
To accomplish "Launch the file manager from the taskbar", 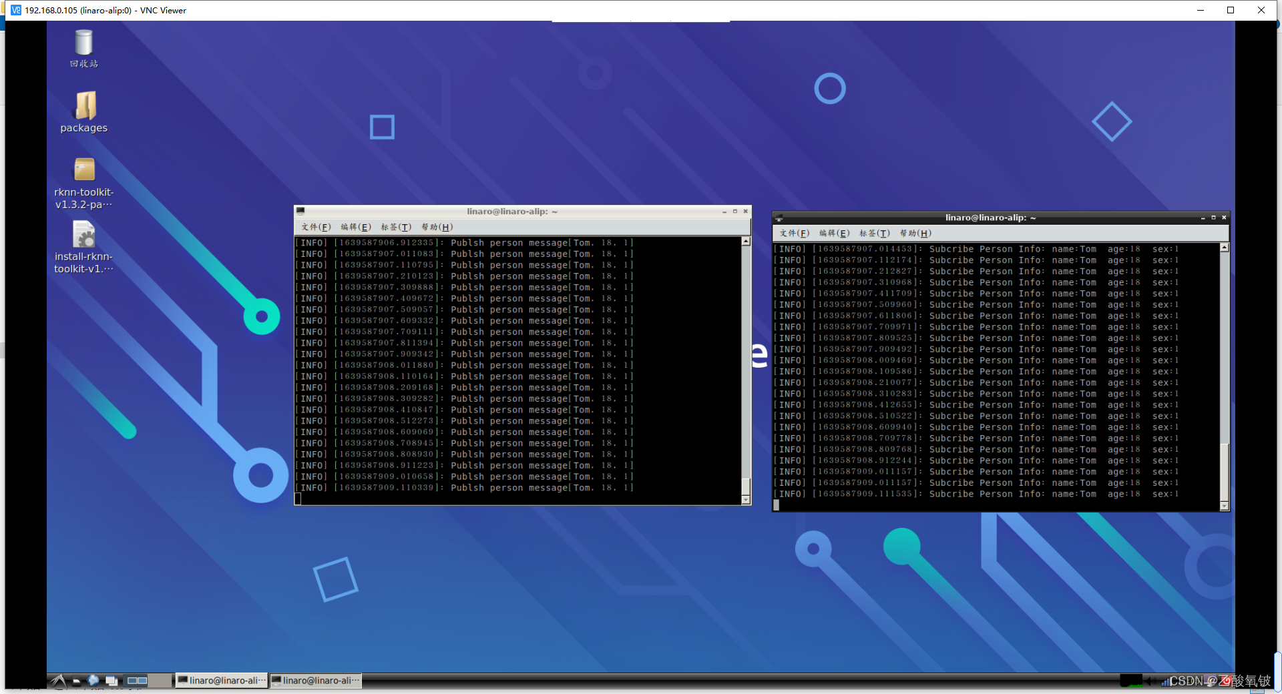I will [x=77, y=681].
